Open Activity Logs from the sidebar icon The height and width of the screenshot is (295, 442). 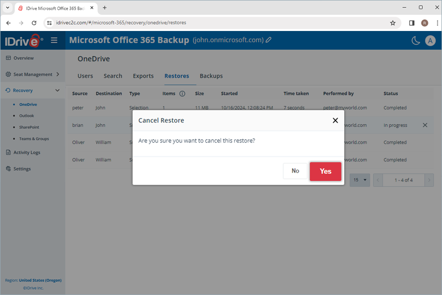click(x=8, y=152)
